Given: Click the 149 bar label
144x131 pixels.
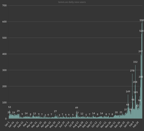Looking at the screenshot, I should (128, 92).
